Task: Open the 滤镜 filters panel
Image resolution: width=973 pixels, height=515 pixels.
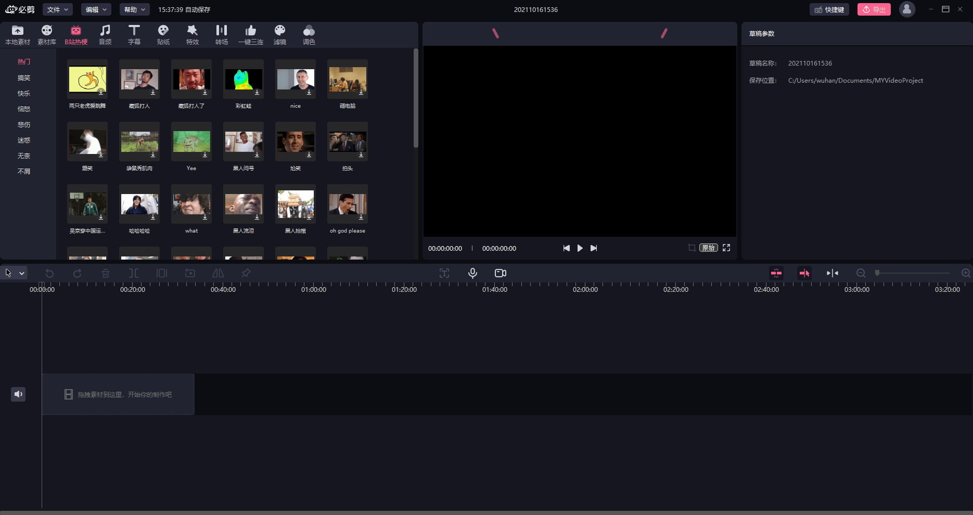Action: (x=280, y=34)
